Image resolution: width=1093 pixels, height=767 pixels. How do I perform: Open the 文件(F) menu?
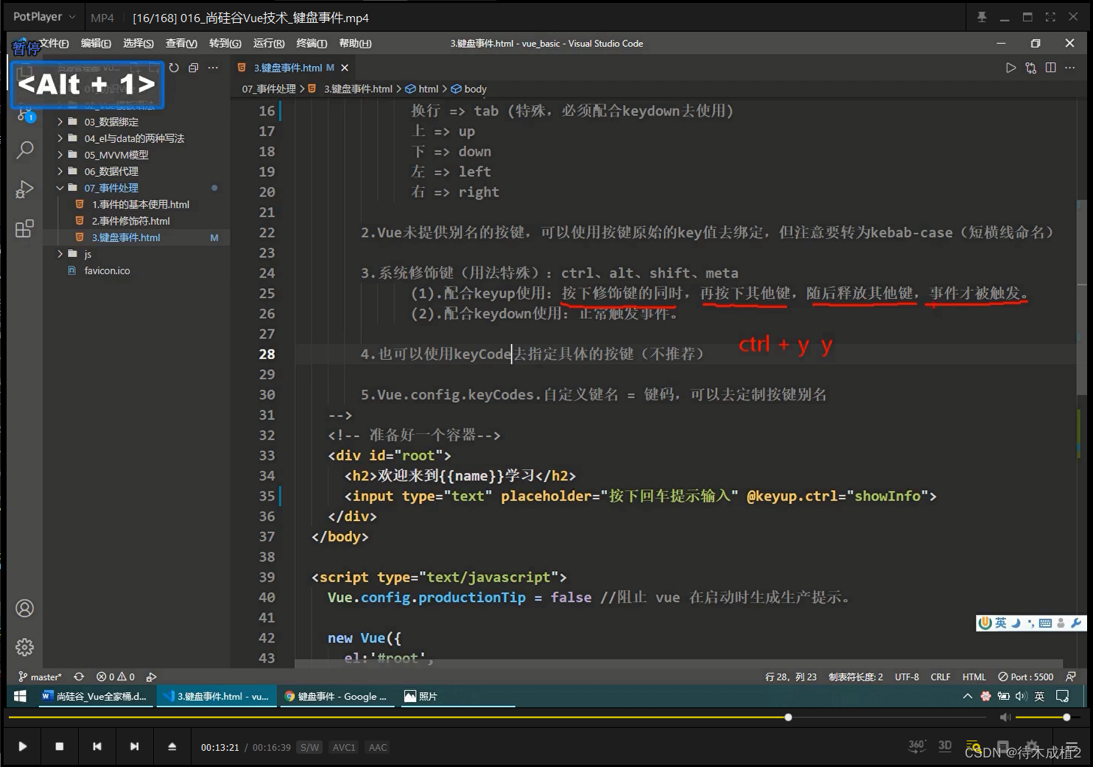click(x=54, y=43)
